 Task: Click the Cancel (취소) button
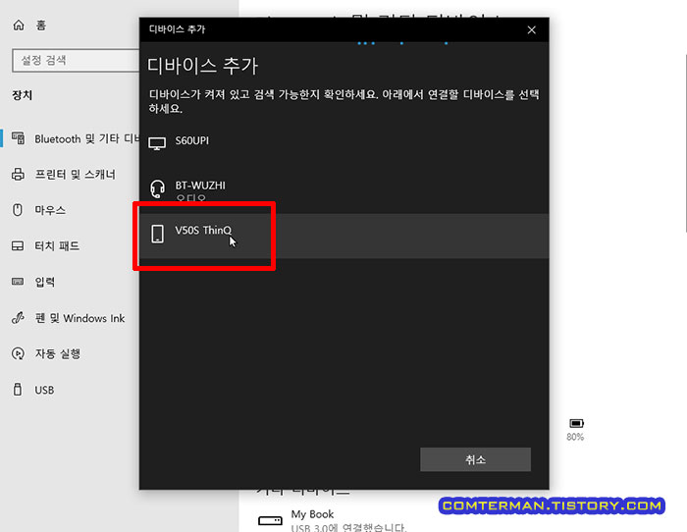pos(475,459)
